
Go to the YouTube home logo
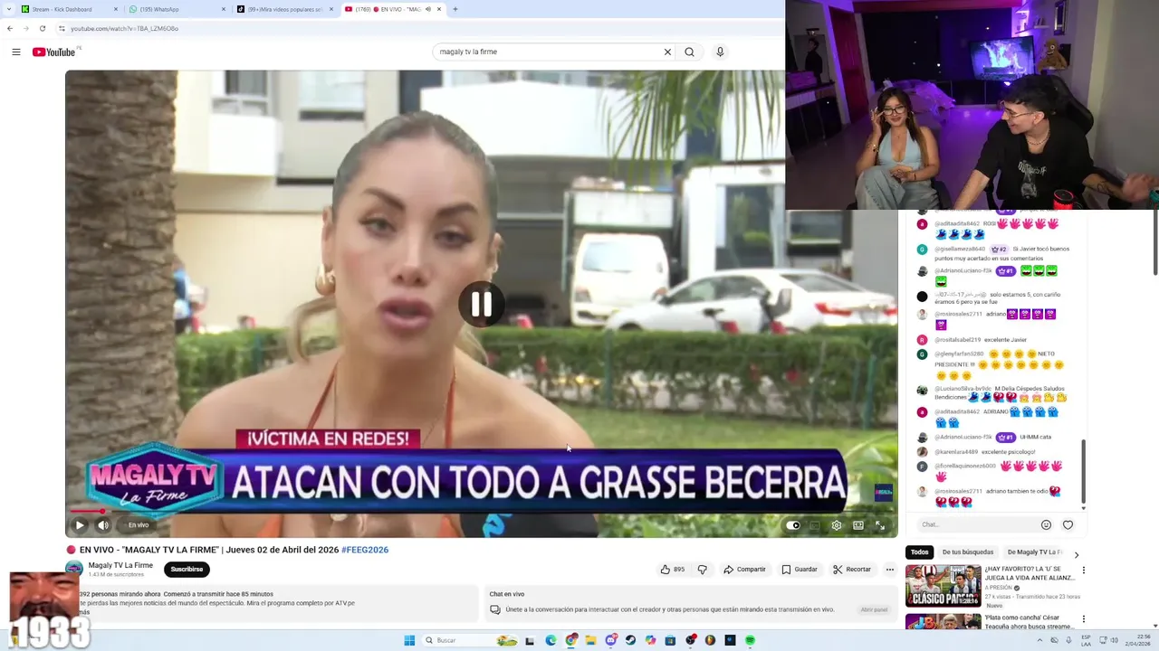coord(54,52)
